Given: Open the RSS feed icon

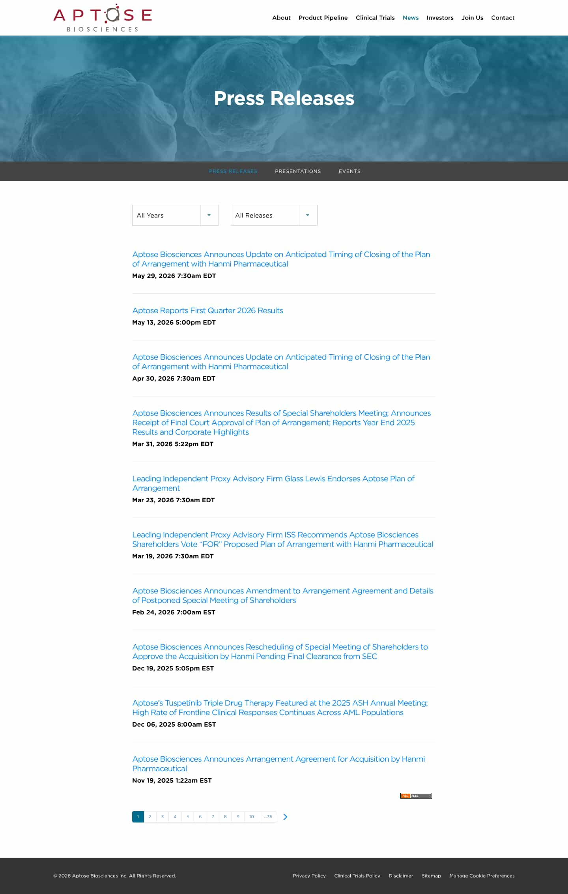Looking at the screenshot, I should click(x=416, y=796).
